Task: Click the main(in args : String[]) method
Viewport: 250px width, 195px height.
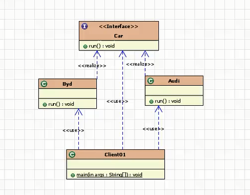Action: (x=109, y=175)
